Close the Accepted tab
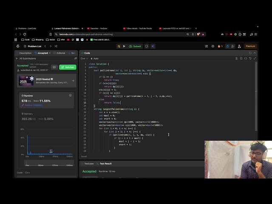This screenshot has width=272, height=204. 50,53
